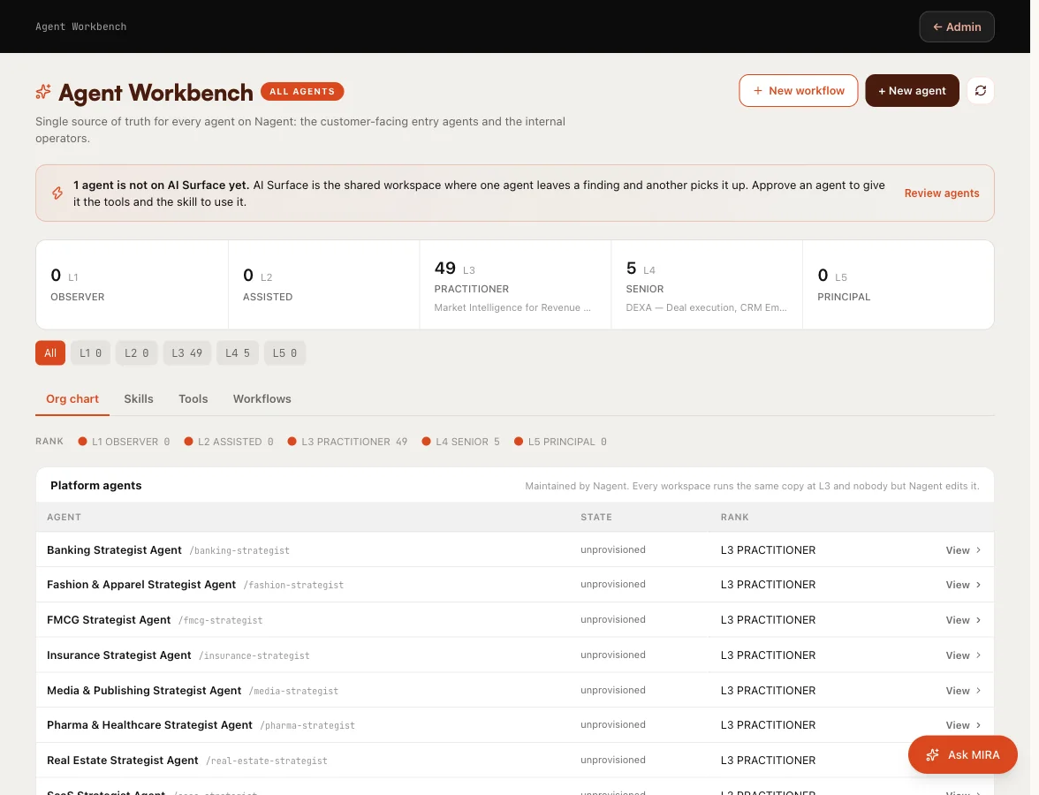The image size is (1039, 795).
Task: Click the /banking-strategist slug
Action: coord(239,550)
